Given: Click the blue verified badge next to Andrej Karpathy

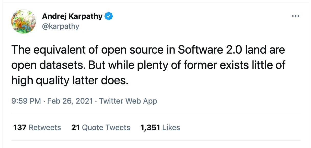Looking at the screenshot, I should coord(109,16).
